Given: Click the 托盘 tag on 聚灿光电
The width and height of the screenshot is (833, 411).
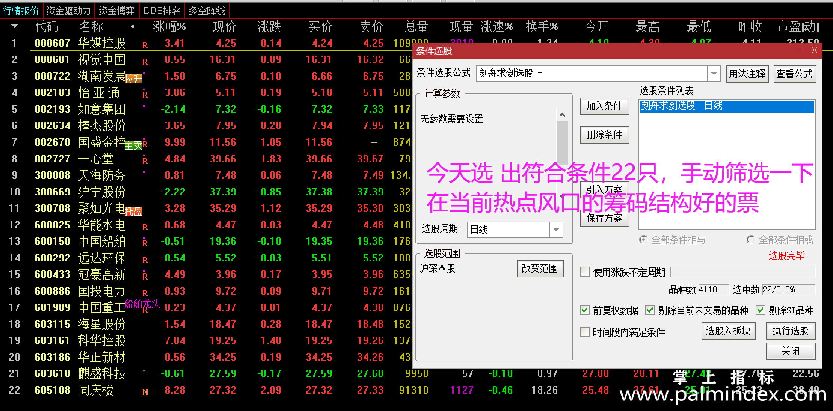Looking at the screenshot, I should click(133, 211).
